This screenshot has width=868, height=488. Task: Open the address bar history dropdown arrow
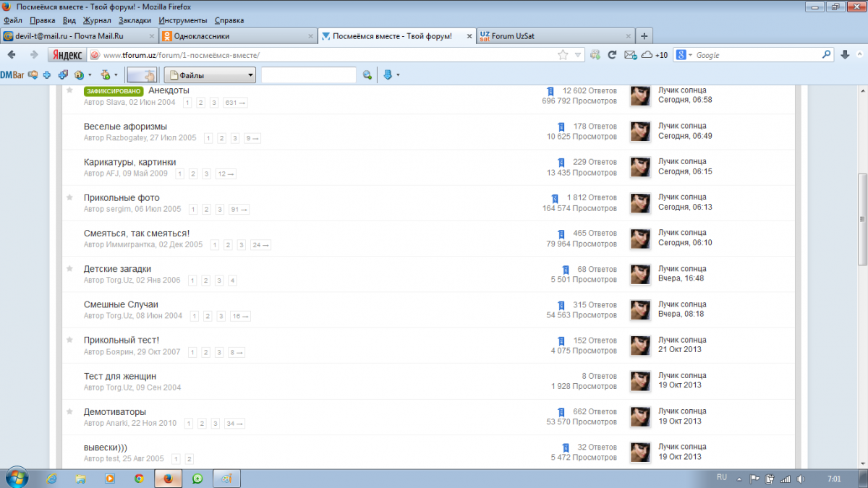point(578,55)
